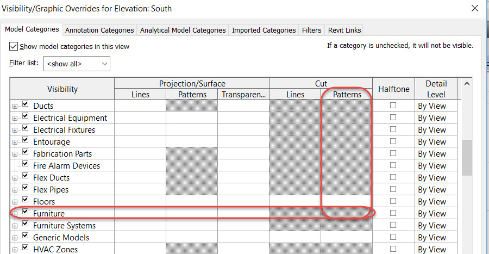This screenshot has height=254, width=489.
Task: Select the Model Categories tab
Action: 32,29
